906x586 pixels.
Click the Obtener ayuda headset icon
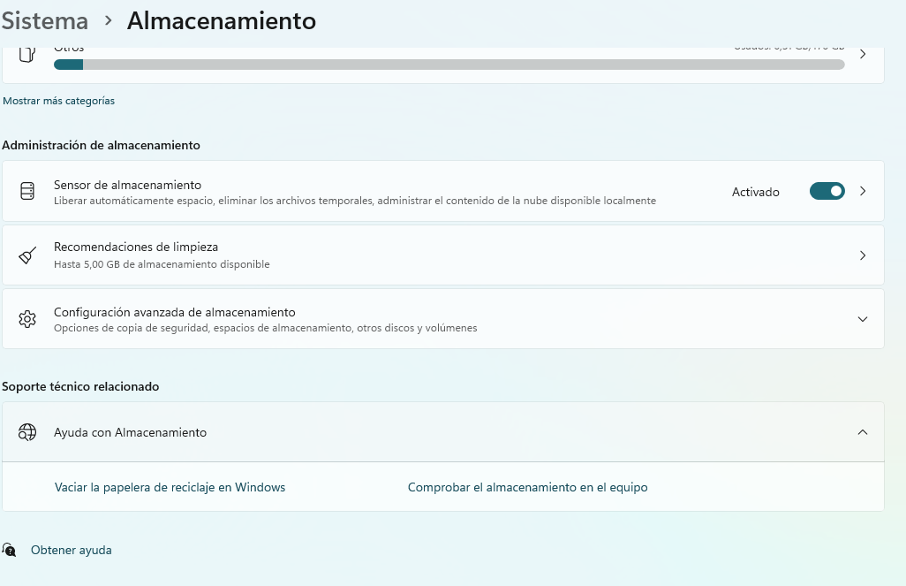(9, 550)
